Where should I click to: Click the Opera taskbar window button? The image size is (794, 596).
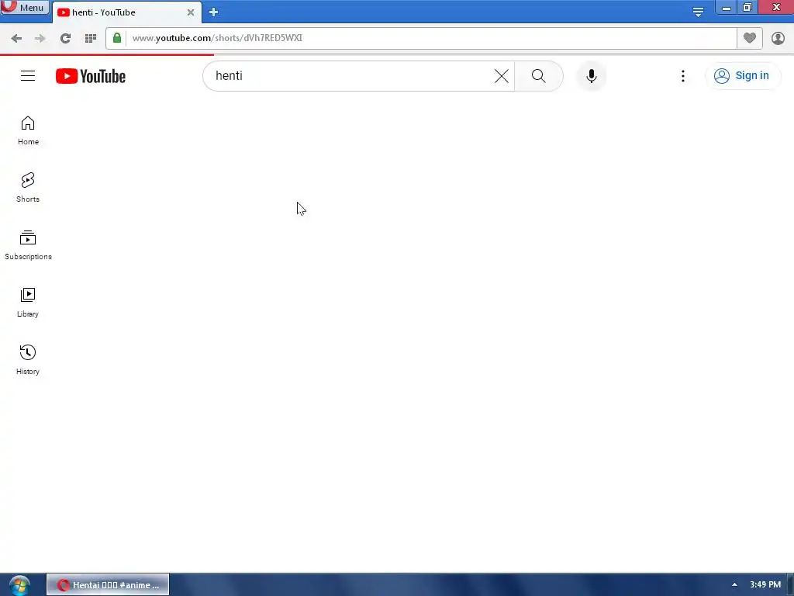coord(108,585)
